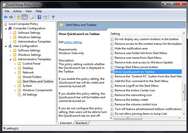Select Remove Logoff on the Start Menu
This screenshot has width=188, height=133.
coord(137,86)
